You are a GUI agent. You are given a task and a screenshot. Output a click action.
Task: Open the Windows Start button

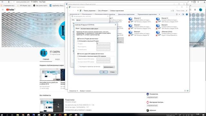point(2,115)
